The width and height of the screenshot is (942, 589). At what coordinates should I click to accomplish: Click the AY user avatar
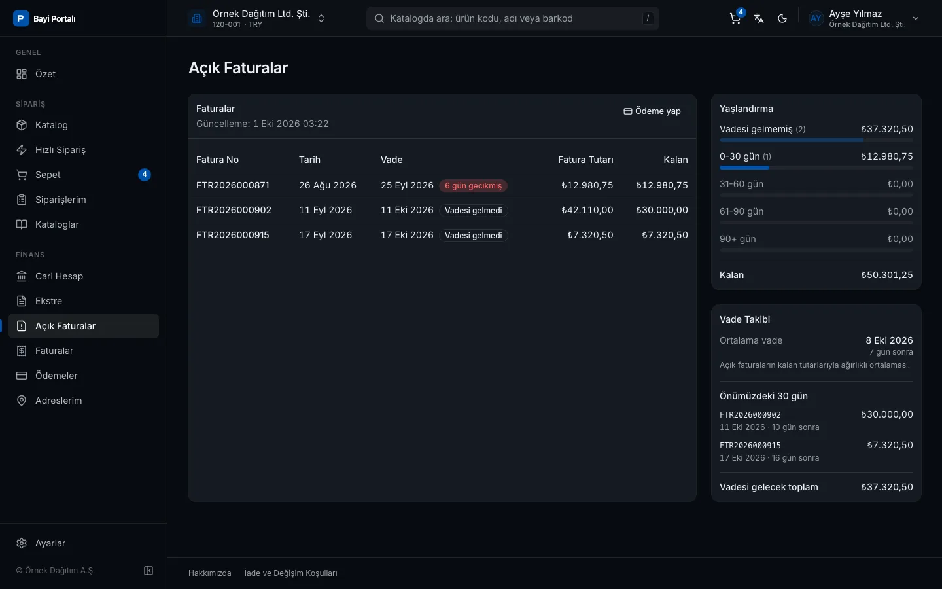[x=816, y=18]
